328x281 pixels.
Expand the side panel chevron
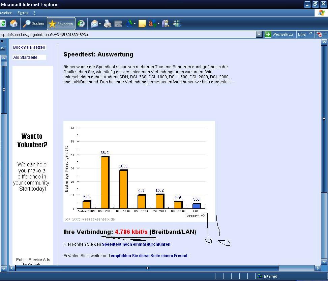[2, 48]
